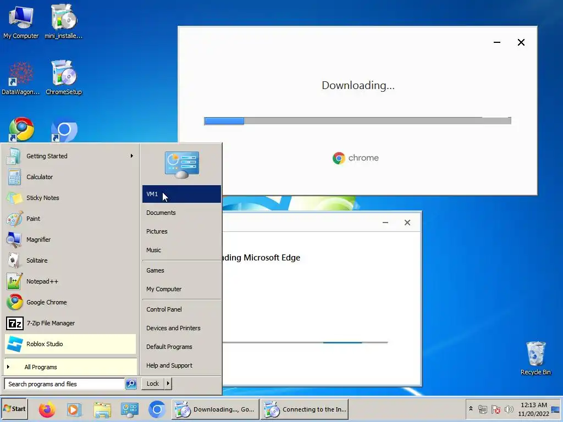Screen dimensions: 563x422
Task: Open My Computer desktop icon
Action: point(21,22)
